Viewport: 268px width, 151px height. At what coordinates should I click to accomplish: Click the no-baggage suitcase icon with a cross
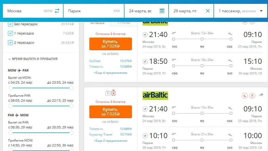click(x=114, y=93)
